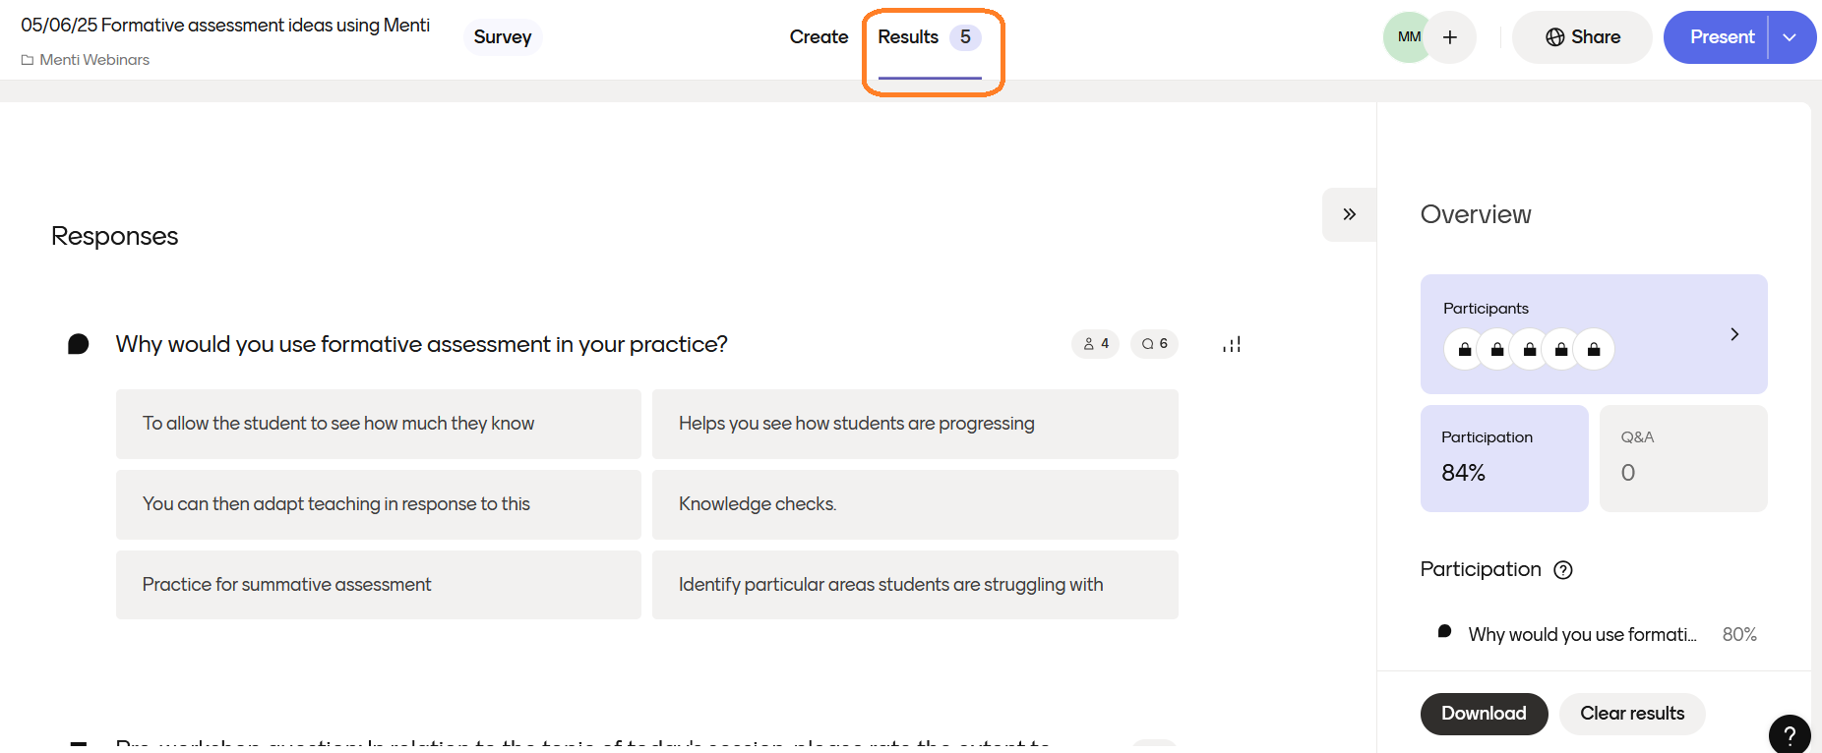
Task: Open the respondents pill showing 4
Action: [1095, 344]
